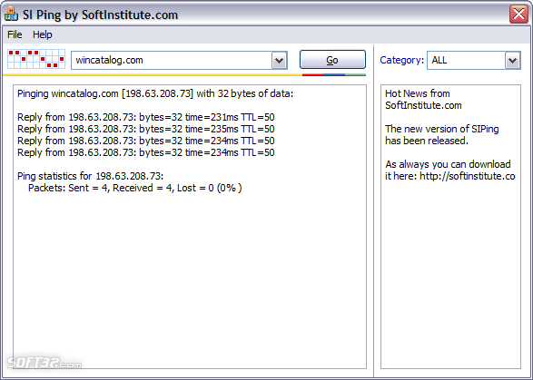This screenshot has height=380, width=533.
Task: Click 'Hot News from' heading text
Action: [418, 93]
